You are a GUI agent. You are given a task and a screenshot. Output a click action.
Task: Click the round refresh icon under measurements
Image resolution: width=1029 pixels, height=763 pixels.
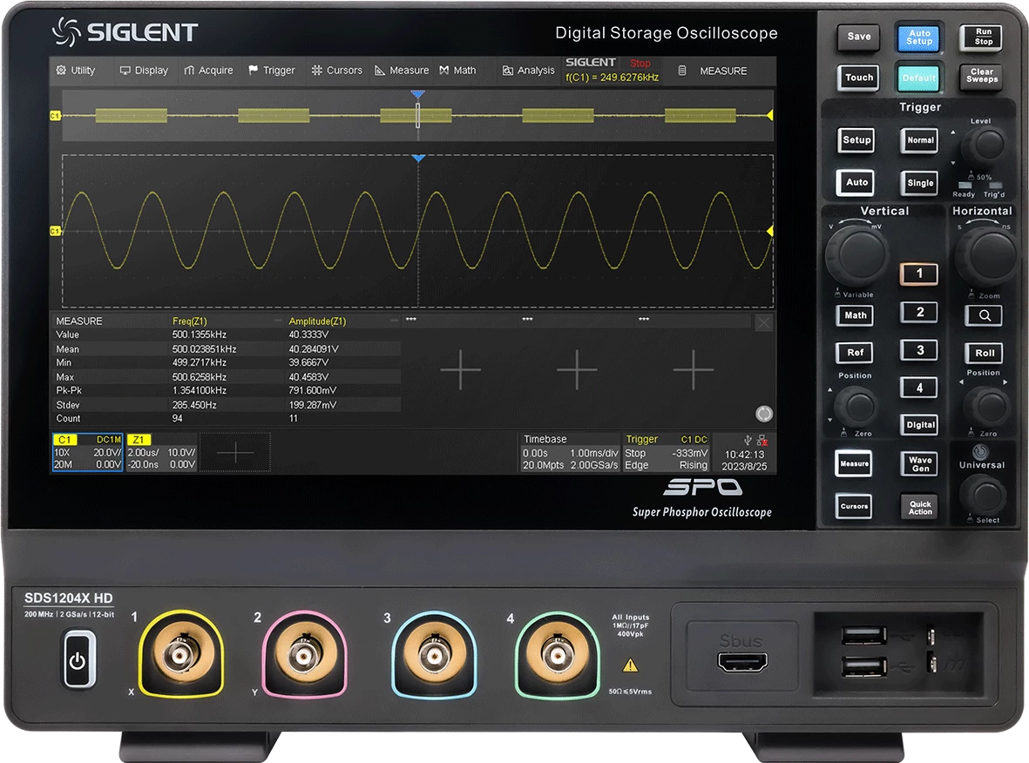point(764,414)
